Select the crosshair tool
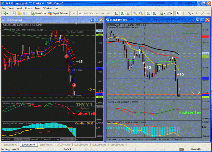212x152 pixels. [x=208, y=13]
